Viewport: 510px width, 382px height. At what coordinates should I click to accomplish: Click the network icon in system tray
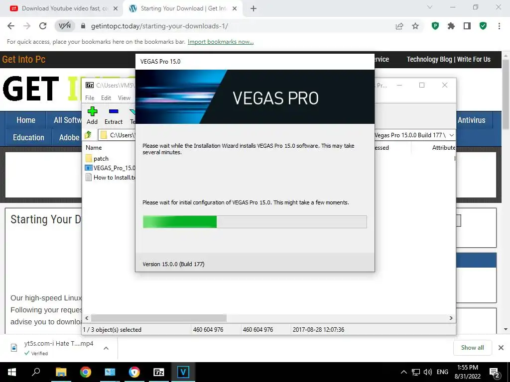click(416, 372)
